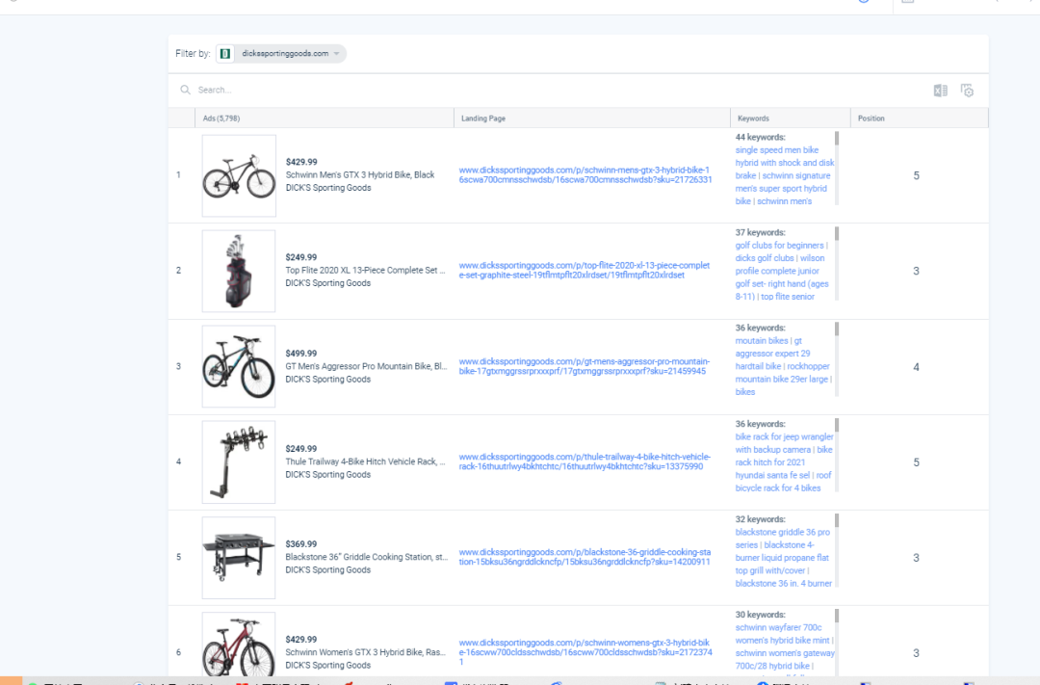
Task: Open the Top Flite 2020 XL landing page link
Action: click(x=584, y=270)
